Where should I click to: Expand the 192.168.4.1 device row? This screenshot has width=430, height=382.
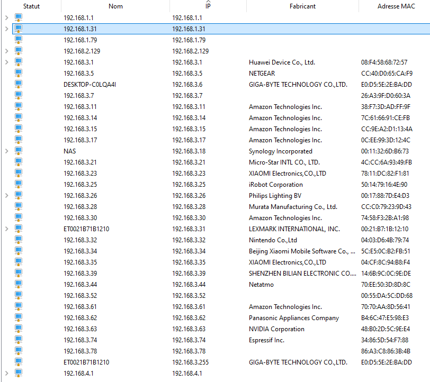[6, 373]
